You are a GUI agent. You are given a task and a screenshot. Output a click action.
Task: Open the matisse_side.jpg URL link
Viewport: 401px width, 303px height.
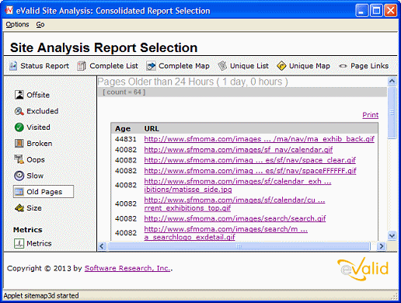(238, 186)
